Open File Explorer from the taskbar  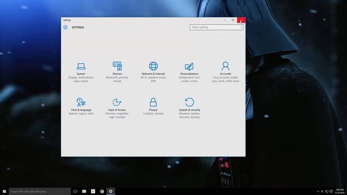click(84, 191)
